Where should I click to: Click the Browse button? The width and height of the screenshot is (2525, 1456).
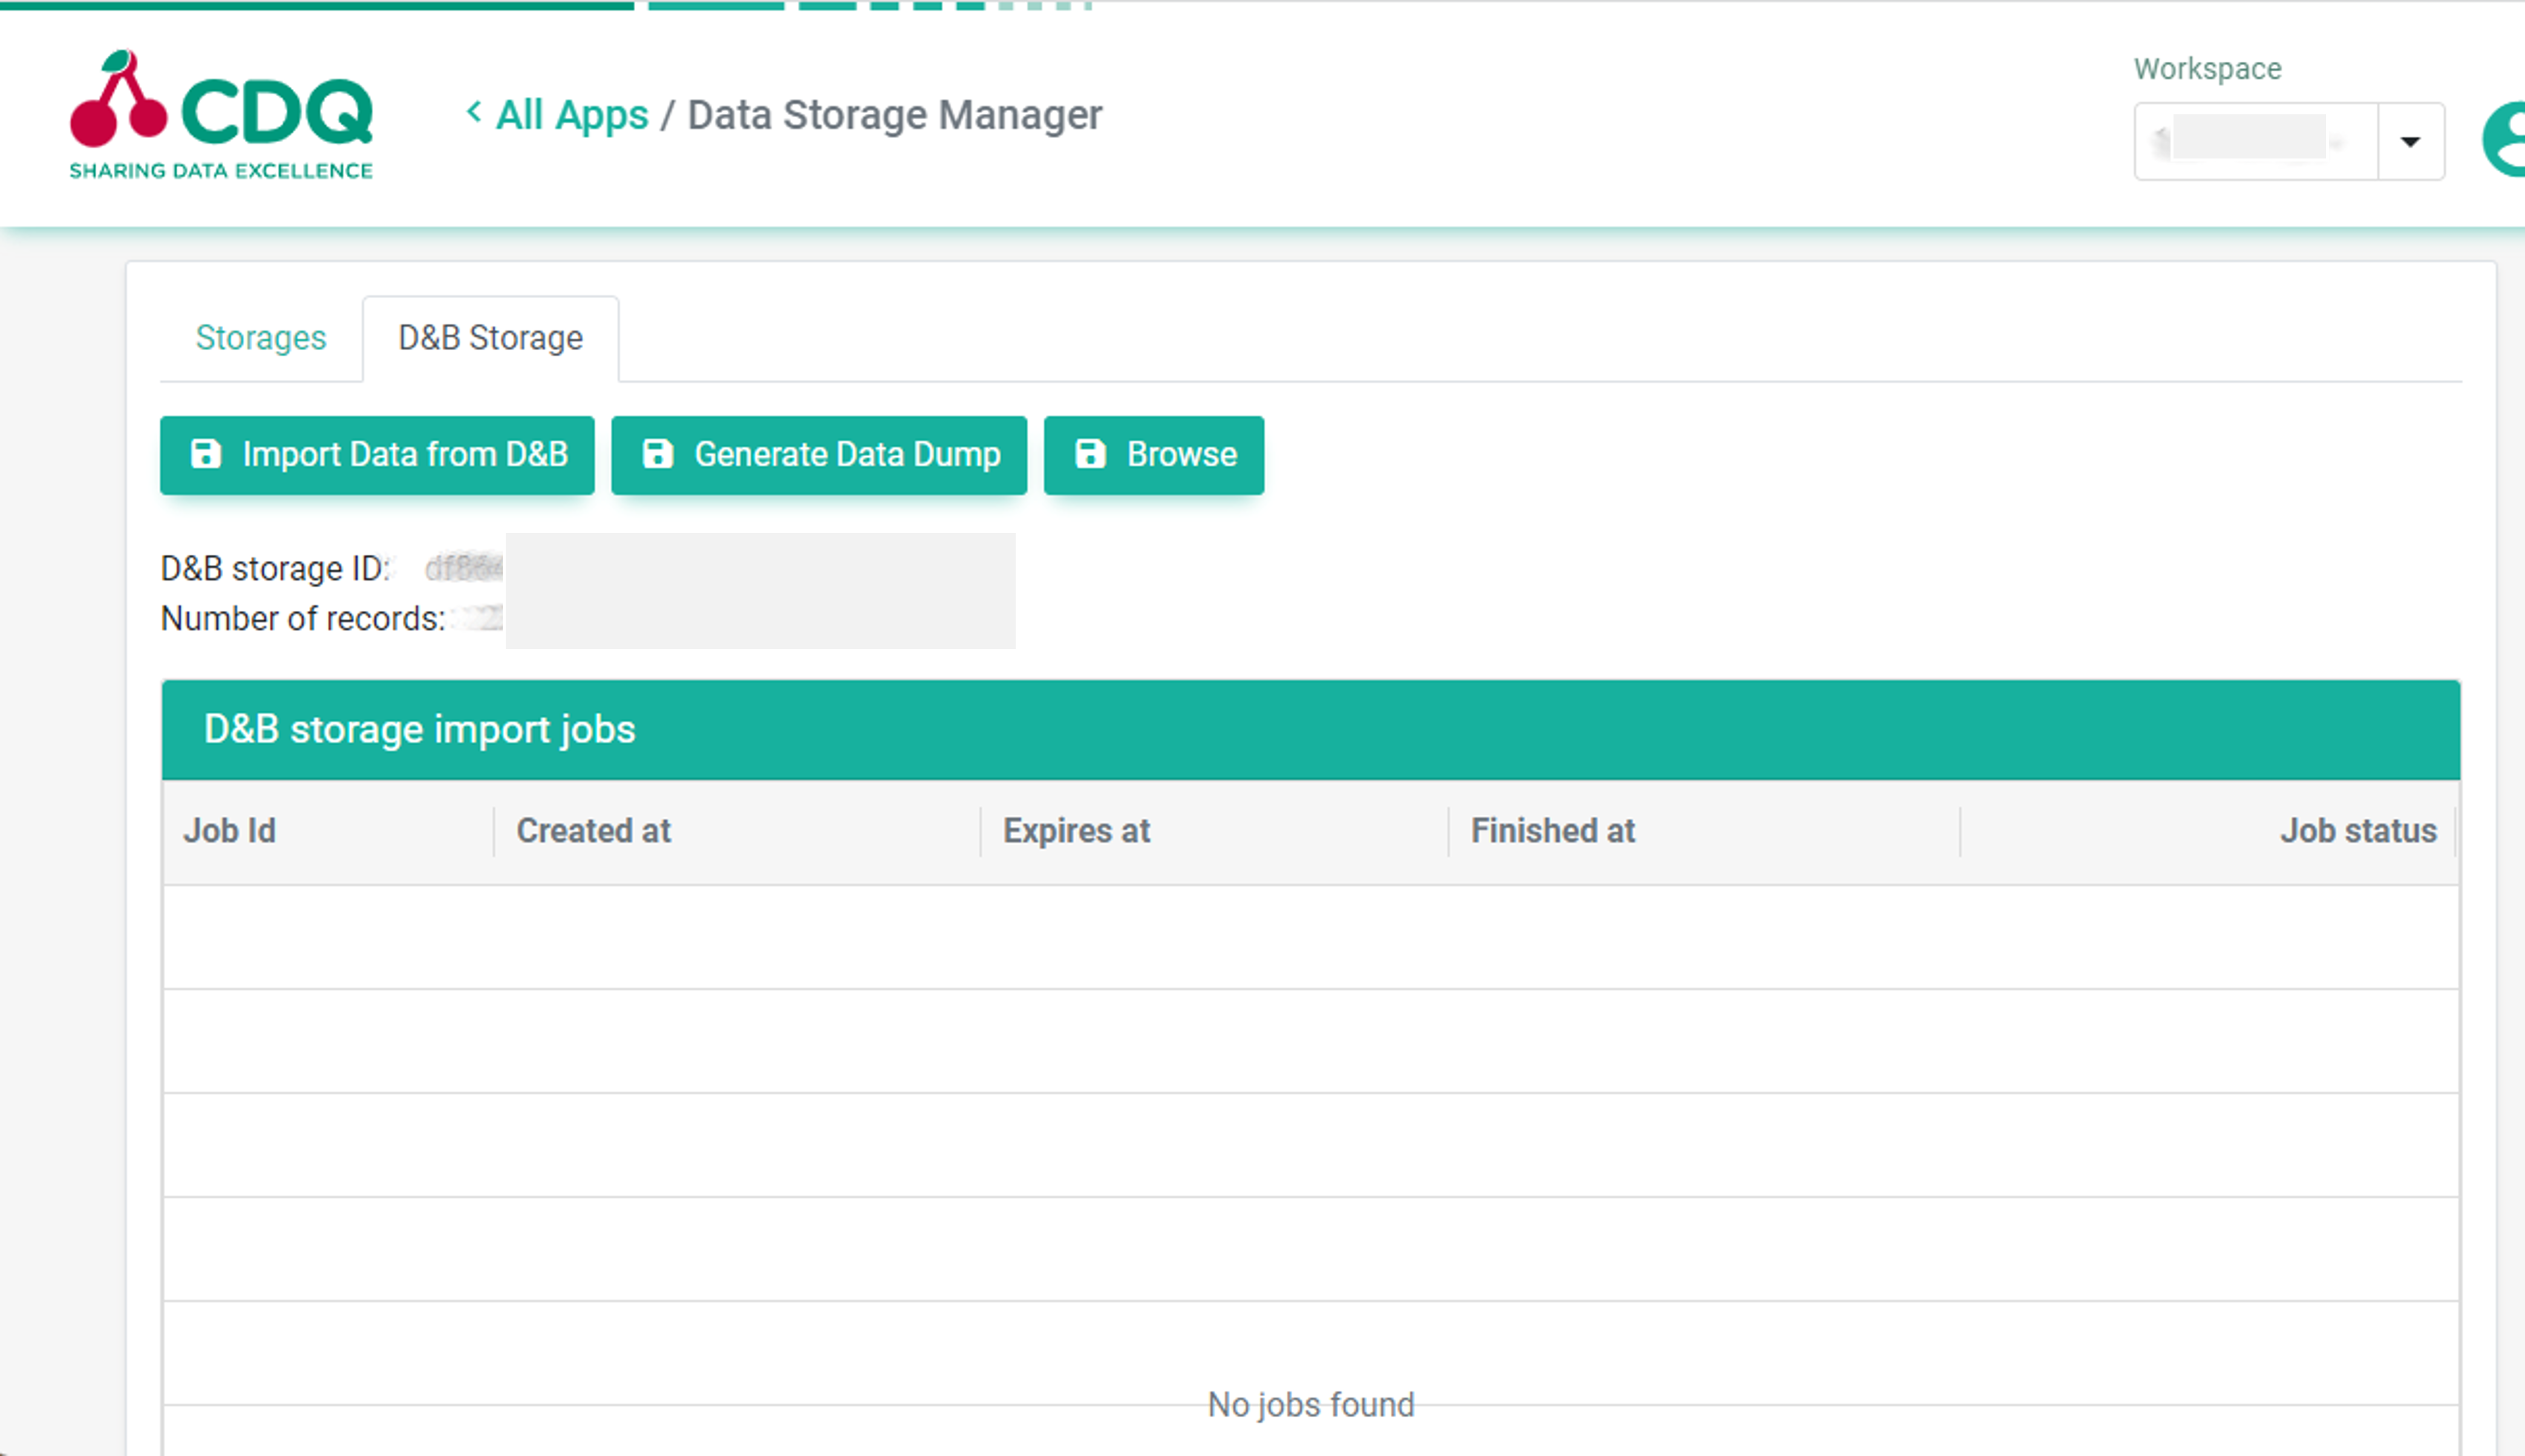pos(1154,455)
